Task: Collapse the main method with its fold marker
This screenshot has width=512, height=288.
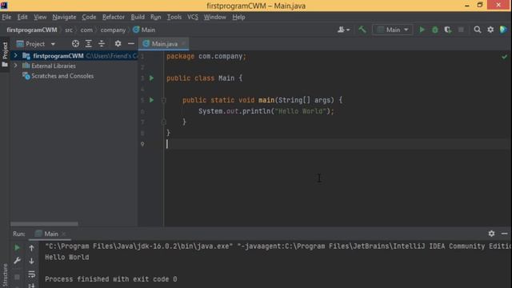Action: click(164, 100)
